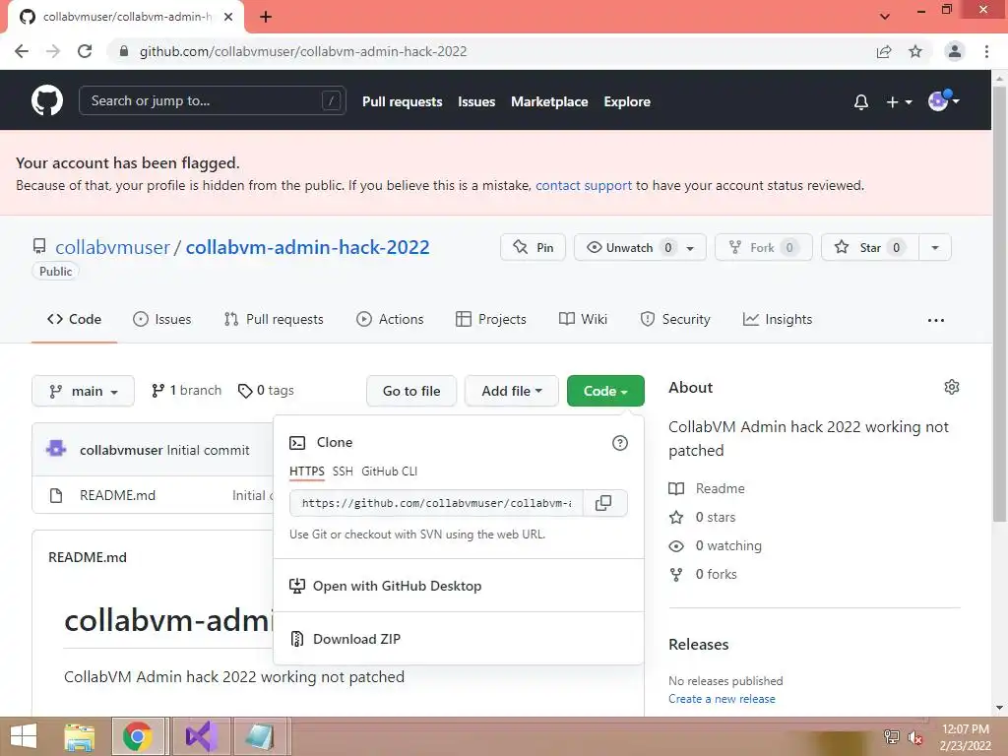1008x756 pixels.
Task: Open the Security tab
Action: (675, 320)
